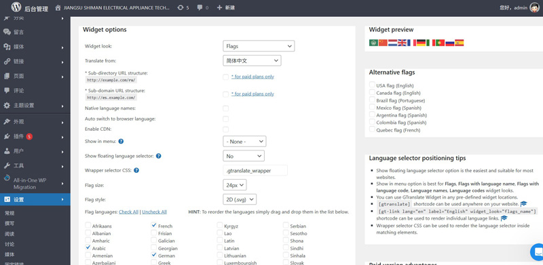The height and width of the screenshot is (265, 543).
Task: Click the 用户 users icon
Action: pyautogui.click(x=7, y=151)
